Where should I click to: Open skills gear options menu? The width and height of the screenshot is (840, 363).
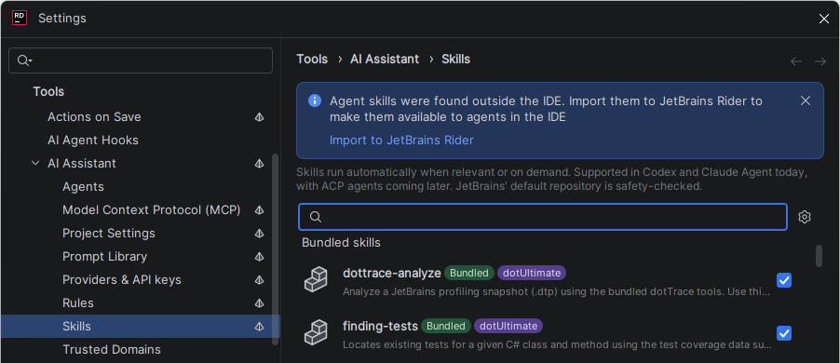805,217
